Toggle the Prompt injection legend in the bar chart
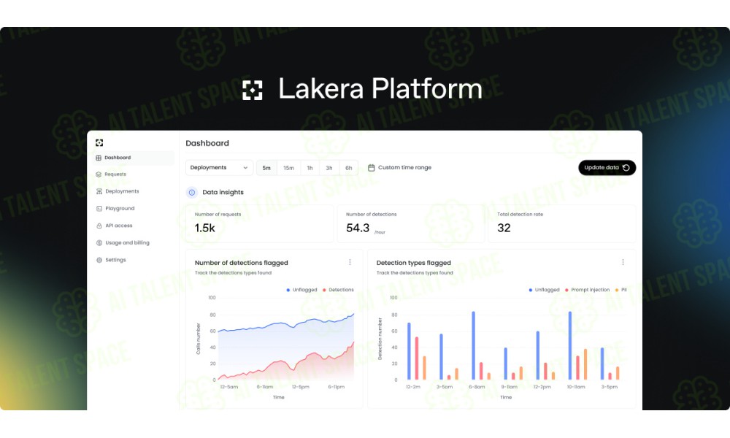The height and width of the screenshot is (438, 730). [x=587, y=290]
